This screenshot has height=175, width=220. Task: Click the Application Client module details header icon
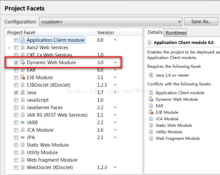click(x=150, y=42)
